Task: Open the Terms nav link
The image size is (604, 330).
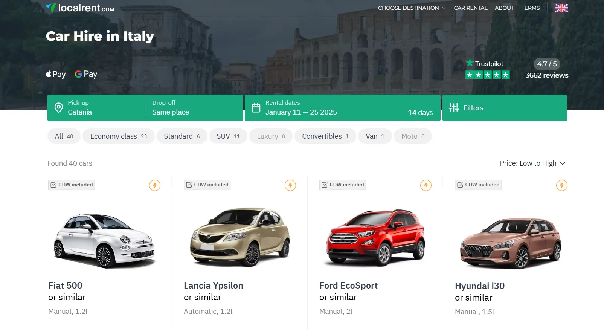Action: pyautogui.click(x=531, y=8)
